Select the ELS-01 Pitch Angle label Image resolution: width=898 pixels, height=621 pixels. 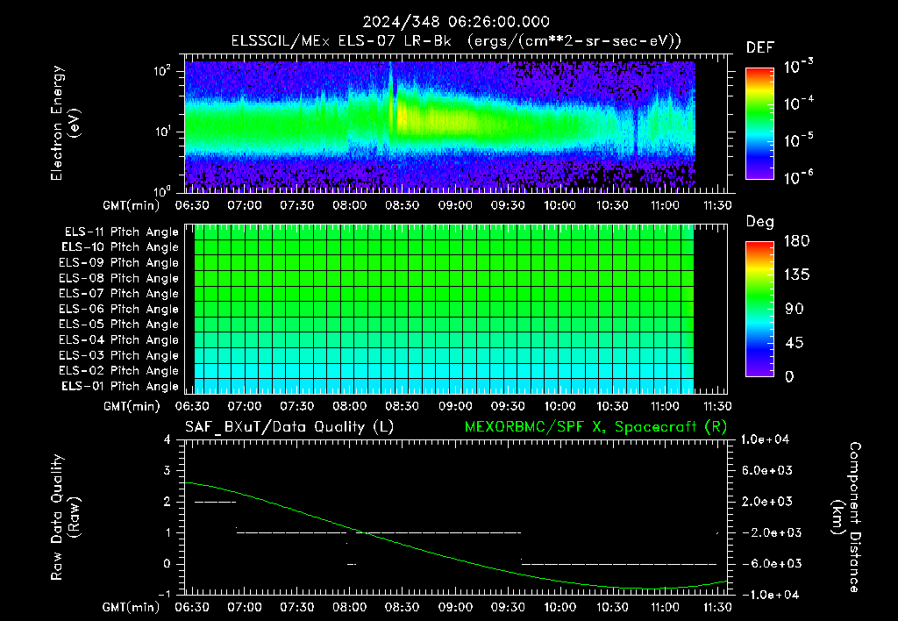coord(119,386)
